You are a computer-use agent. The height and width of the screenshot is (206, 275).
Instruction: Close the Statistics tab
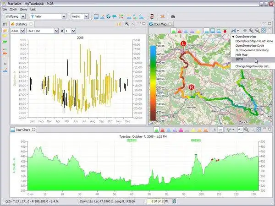[31, 24]
